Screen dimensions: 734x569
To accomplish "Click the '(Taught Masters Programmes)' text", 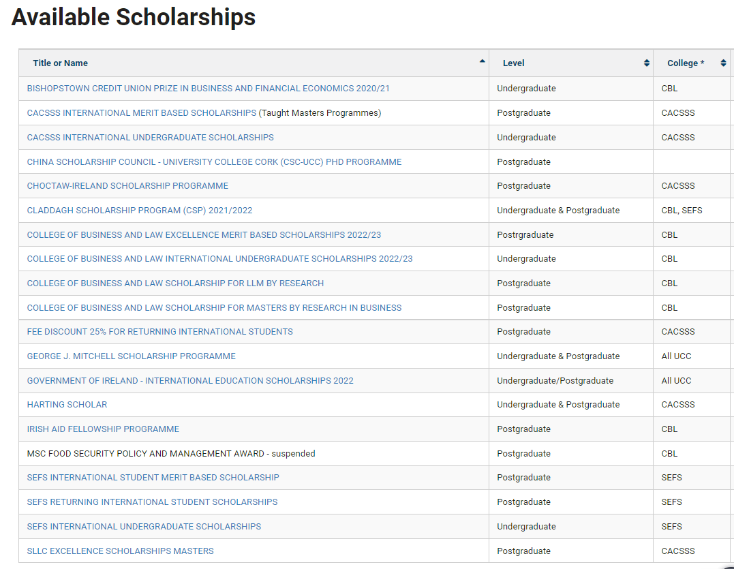I will 320,112.
